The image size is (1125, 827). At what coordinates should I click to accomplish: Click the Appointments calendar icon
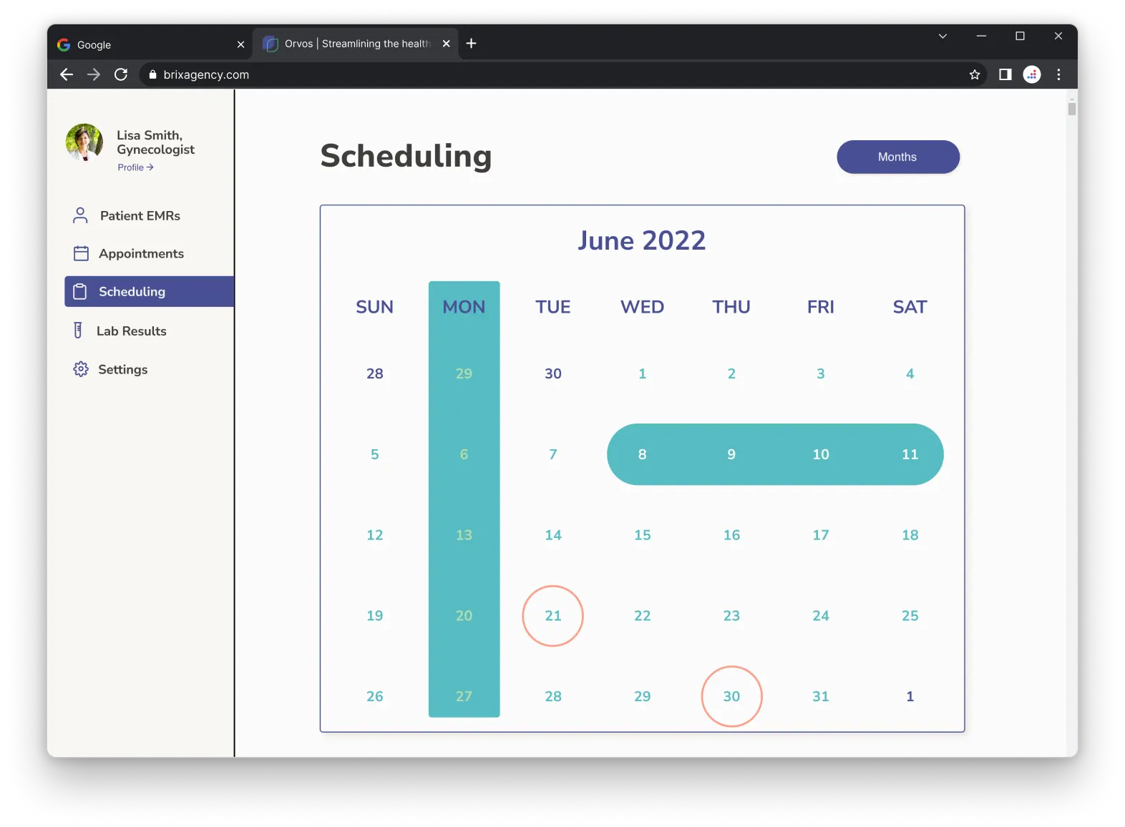pos(81,253)
